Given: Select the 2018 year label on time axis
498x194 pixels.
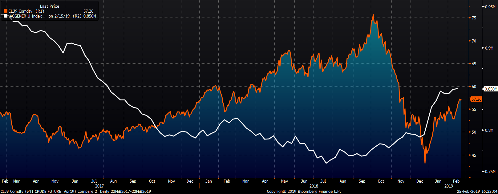Looking at the screenshot, I should click(x=314, y=186).
